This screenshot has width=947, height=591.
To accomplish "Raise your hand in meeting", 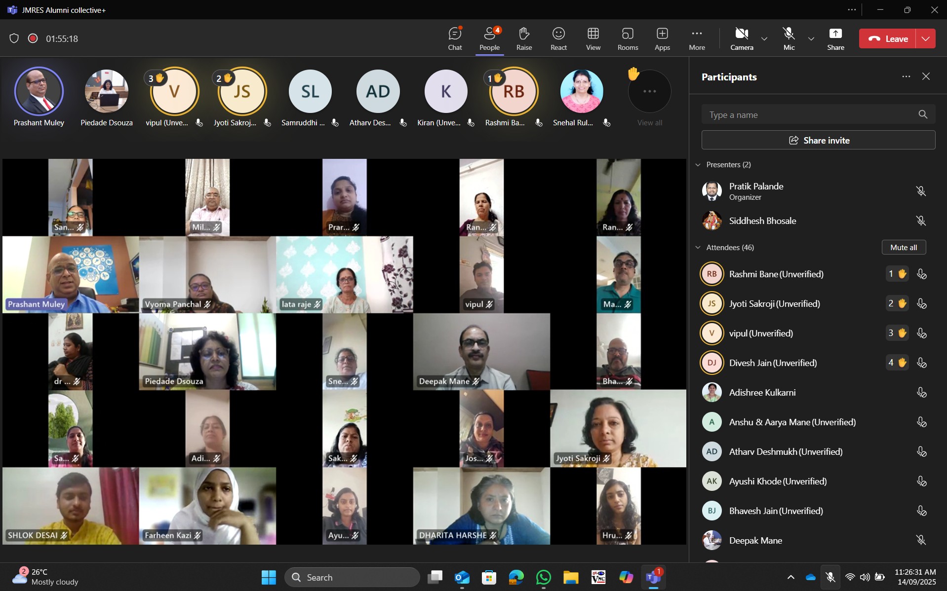I will coord(524,38).
